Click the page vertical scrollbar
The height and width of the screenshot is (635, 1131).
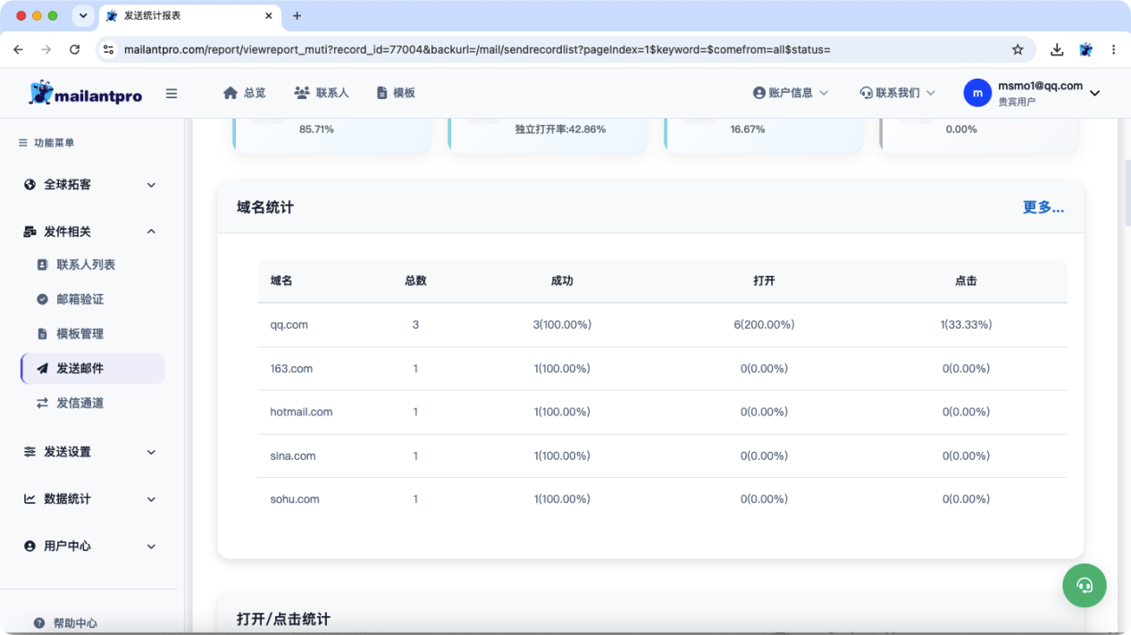(x=1127, y=193)
